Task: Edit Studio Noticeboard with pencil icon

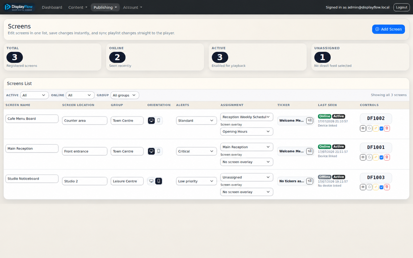Action: [376, 187]
